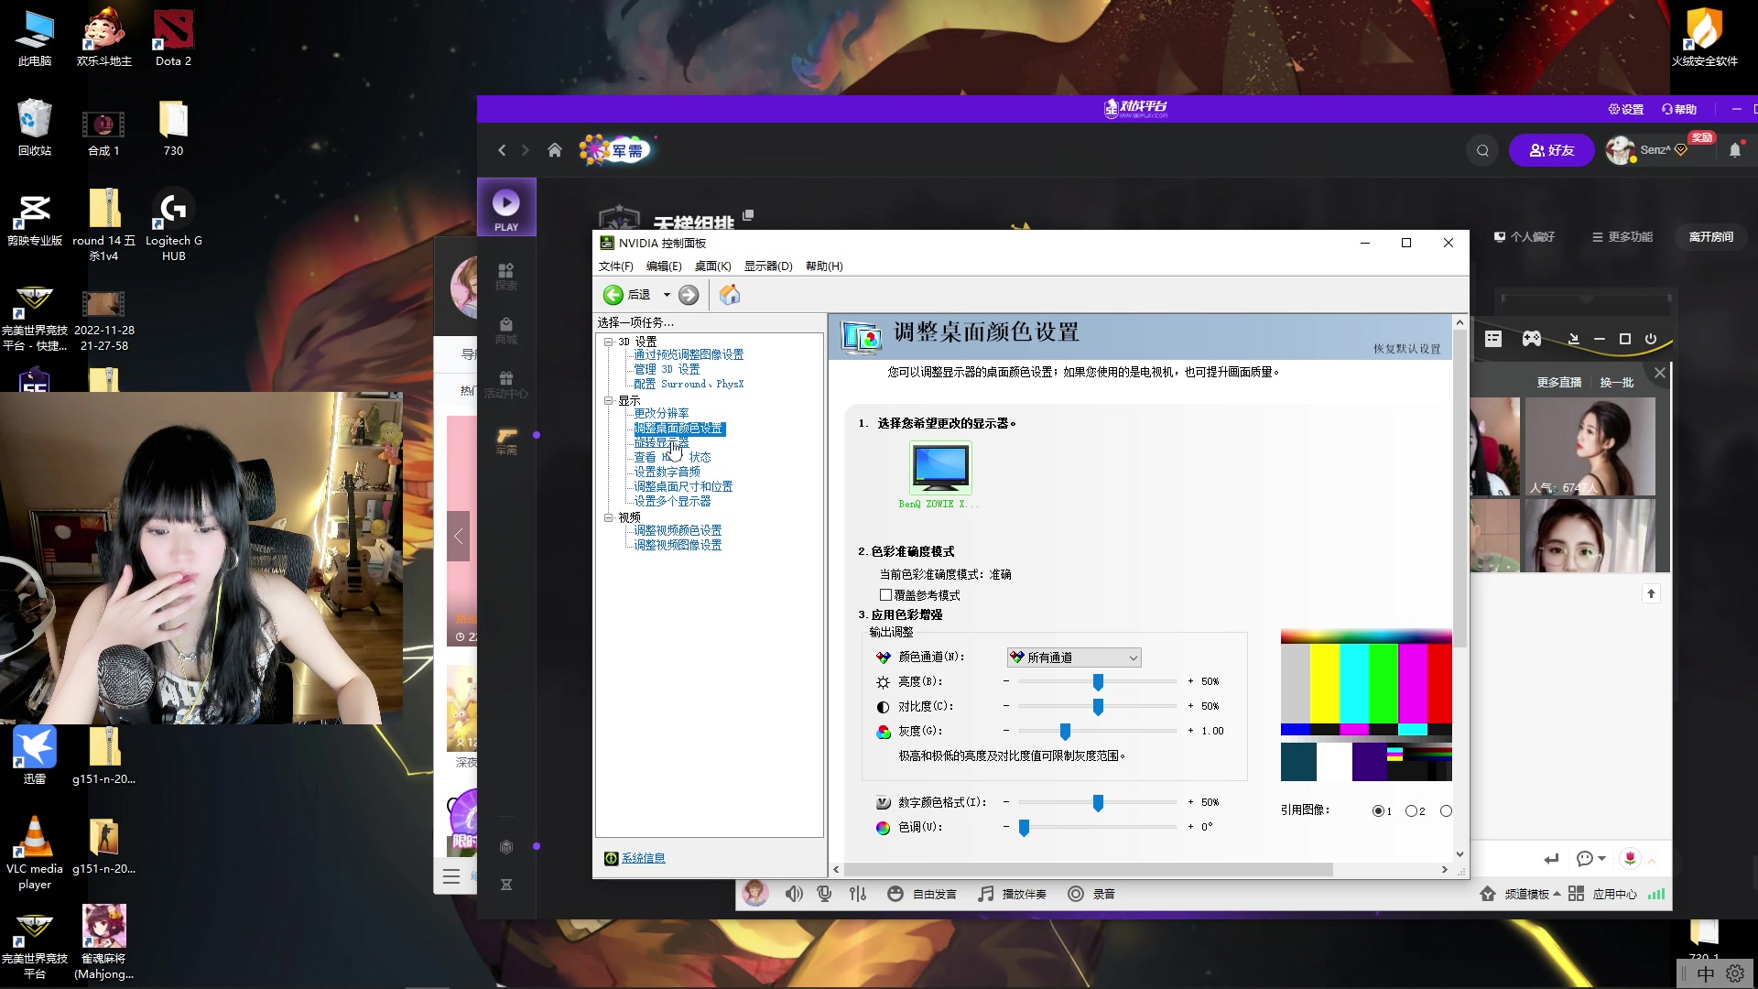Click the NVIDIA panel vertical scrollbar down arrow
Image resolution: width=1758 pixels, height=989 pixels.
click(x=1460, y=853)
